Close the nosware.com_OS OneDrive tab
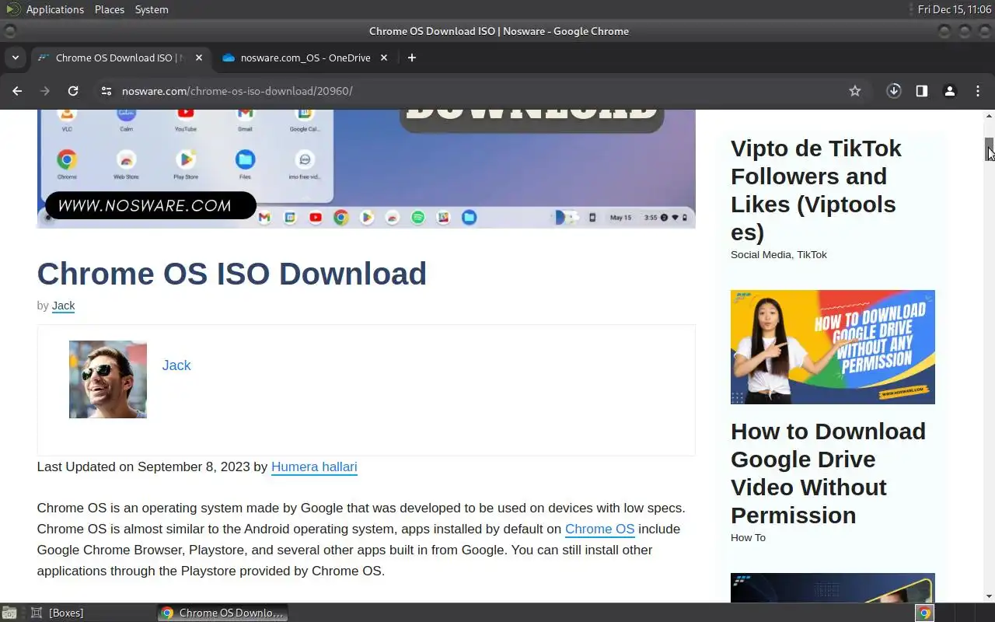The image size is (995, 622). coord(384,58)
